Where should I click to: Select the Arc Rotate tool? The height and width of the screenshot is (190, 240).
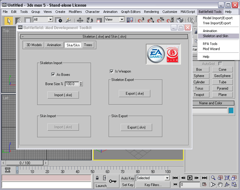point(227,185)
